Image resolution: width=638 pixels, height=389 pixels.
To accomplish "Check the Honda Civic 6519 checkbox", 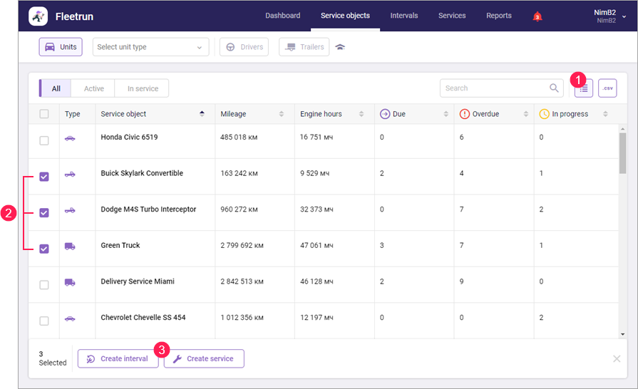I will tap(44, 140).
